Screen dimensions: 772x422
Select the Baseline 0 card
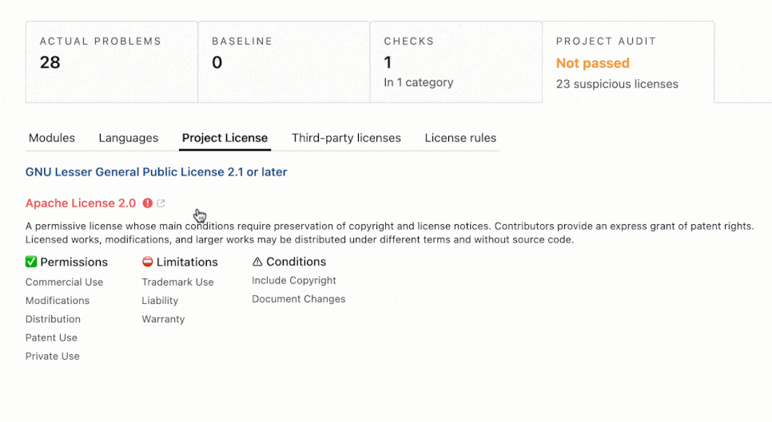click(x=284, y=62)
